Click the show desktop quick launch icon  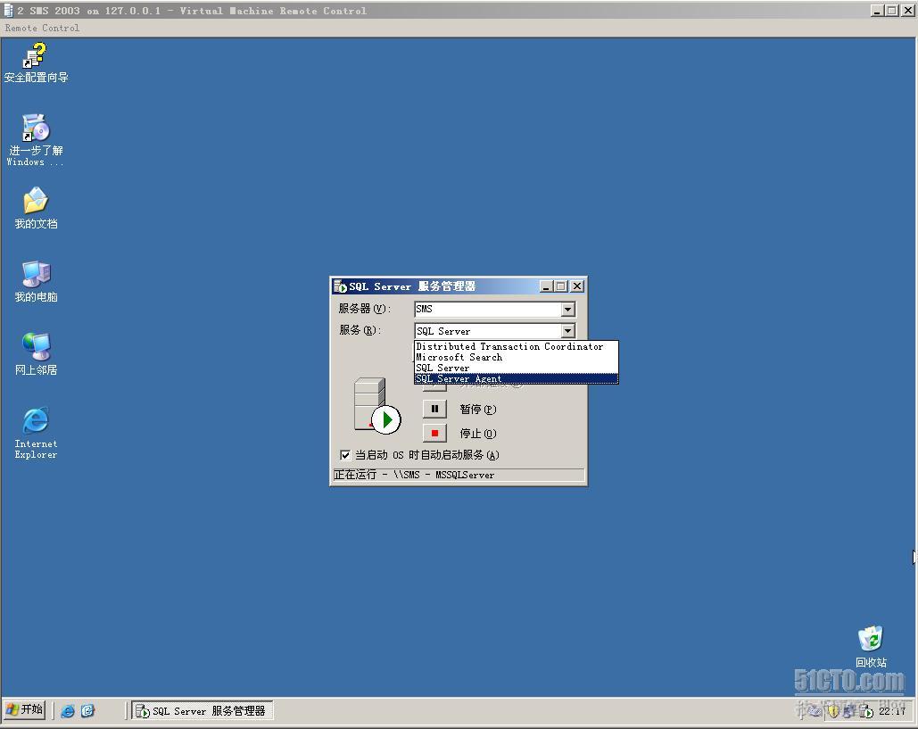(87, 711)
